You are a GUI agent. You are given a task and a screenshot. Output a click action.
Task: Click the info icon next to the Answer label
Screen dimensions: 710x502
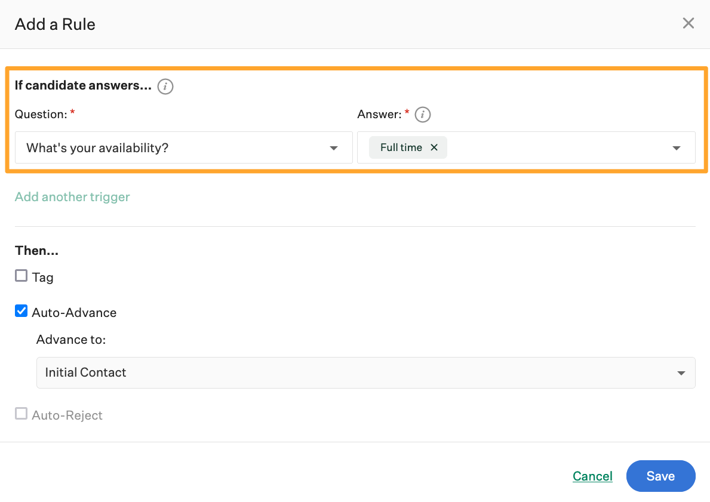[423, 115]
